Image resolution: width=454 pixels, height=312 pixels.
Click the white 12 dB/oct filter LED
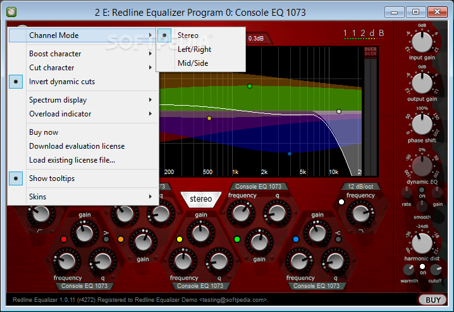[341, 202]
